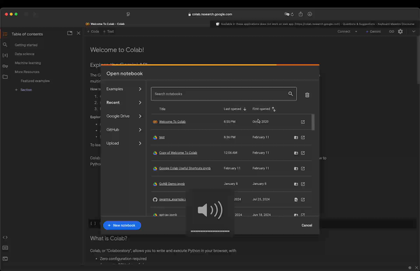This screenshot has width=420, height=271.
Task: Select the Upload tab in Open notebook
Action: [124, 143]
